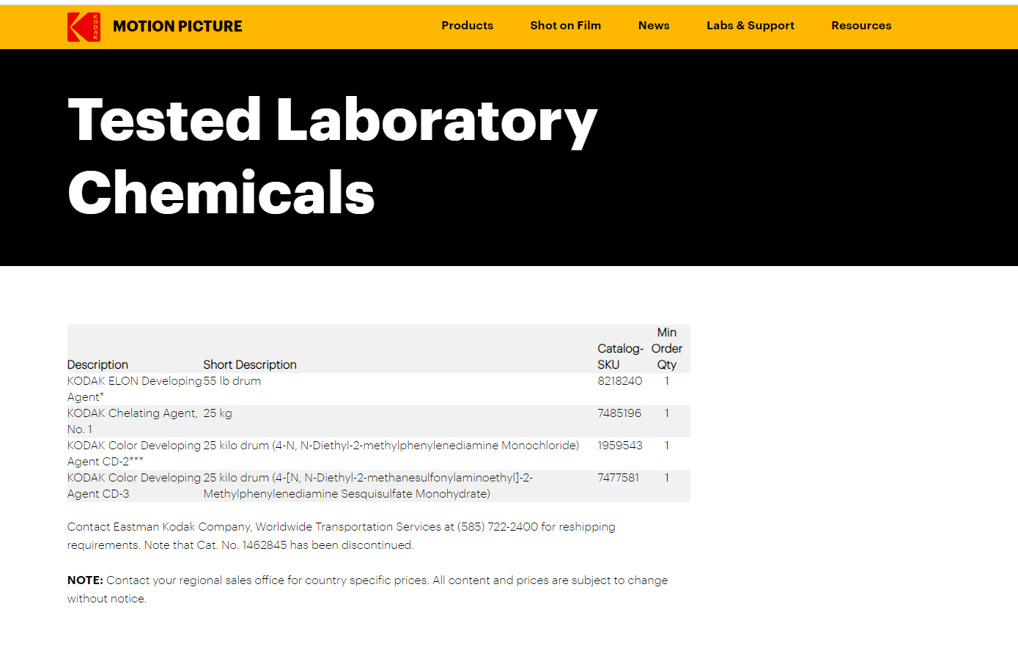Click the Tested Laboratory Chemicals heading

click(332, 156)
